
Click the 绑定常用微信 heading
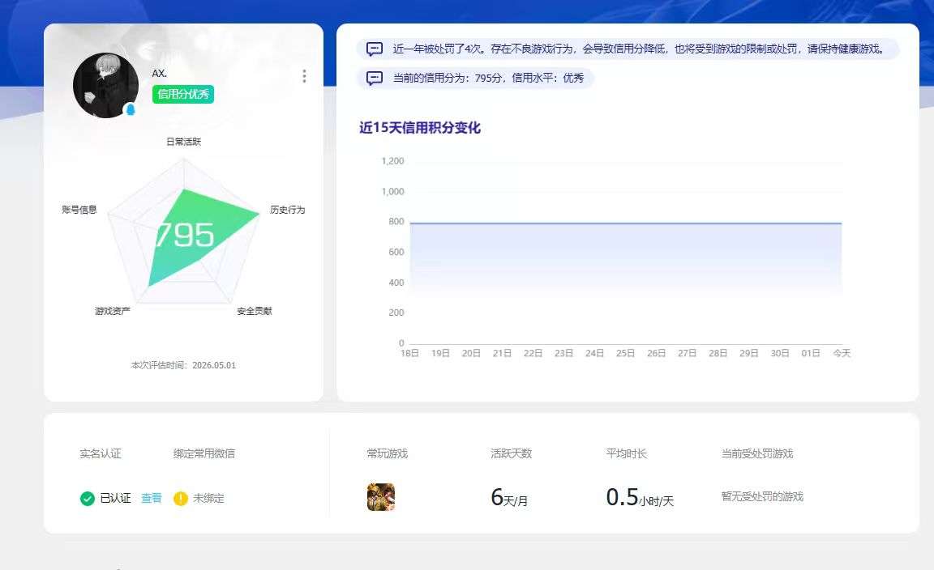tap(204, 453)
